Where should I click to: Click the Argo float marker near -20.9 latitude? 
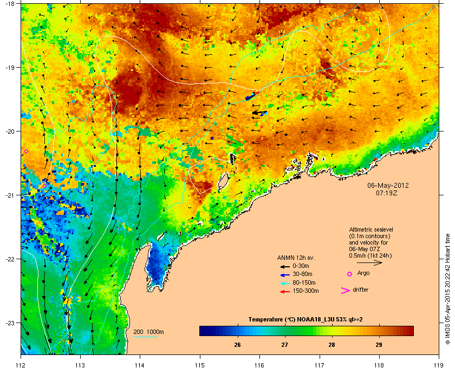(x=44, y=186)
